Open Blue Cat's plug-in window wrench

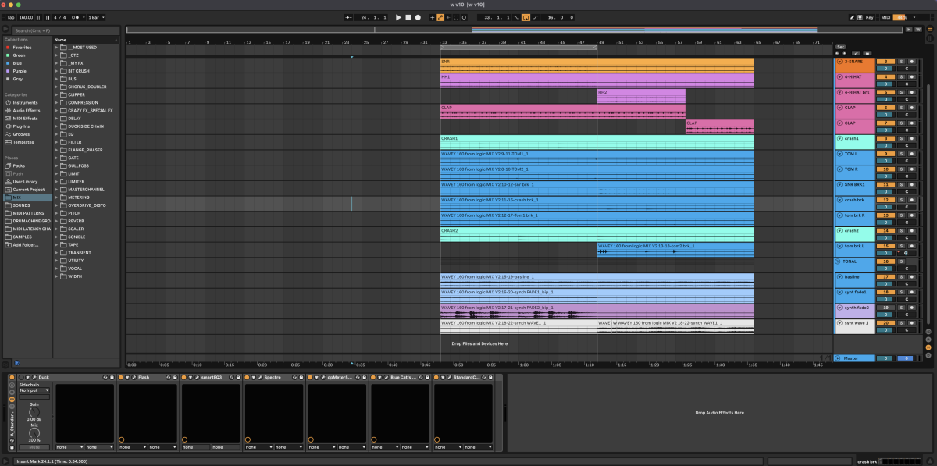coord(387,377)
